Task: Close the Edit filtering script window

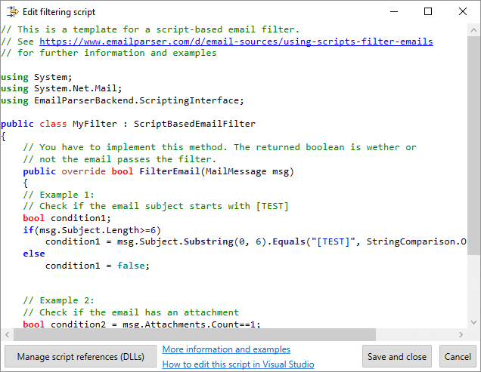Action: tap(463, 11)
